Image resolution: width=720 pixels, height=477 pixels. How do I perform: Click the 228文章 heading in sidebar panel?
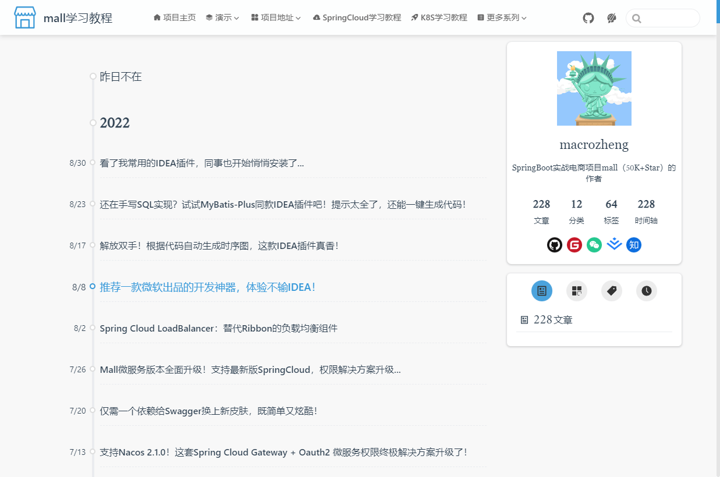coord(547,320)
